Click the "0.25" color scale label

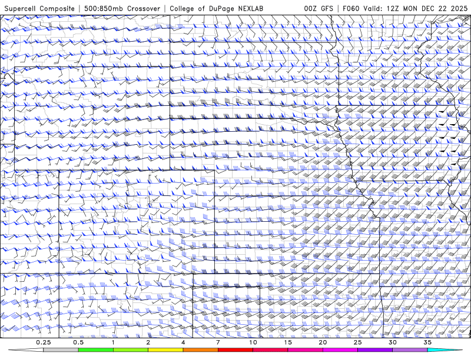click(x=44, y=342)
